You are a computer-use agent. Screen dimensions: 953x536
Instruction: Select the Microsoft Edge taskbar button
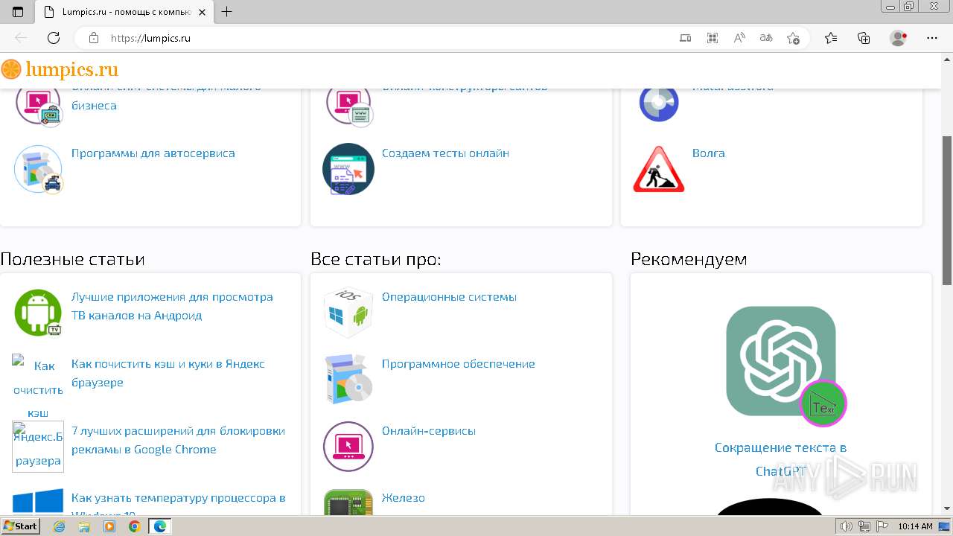[160, 526]
